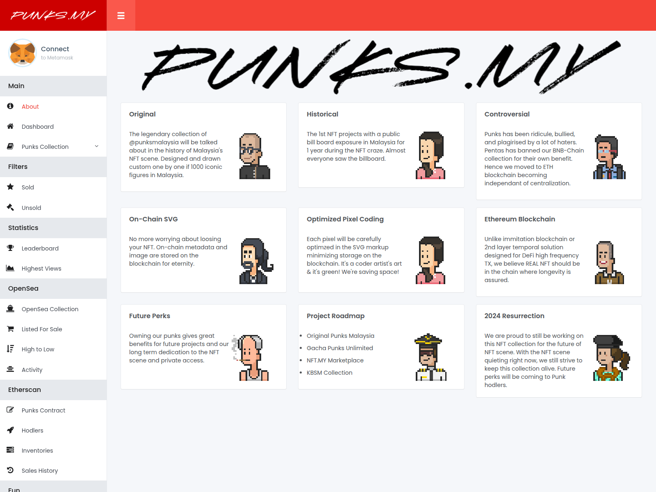Click the Punks Contract edit icon

10,410
